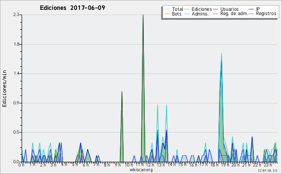Click the 'Ediciones/min' y-axis label
282x174 pixels.
(4, 89)
